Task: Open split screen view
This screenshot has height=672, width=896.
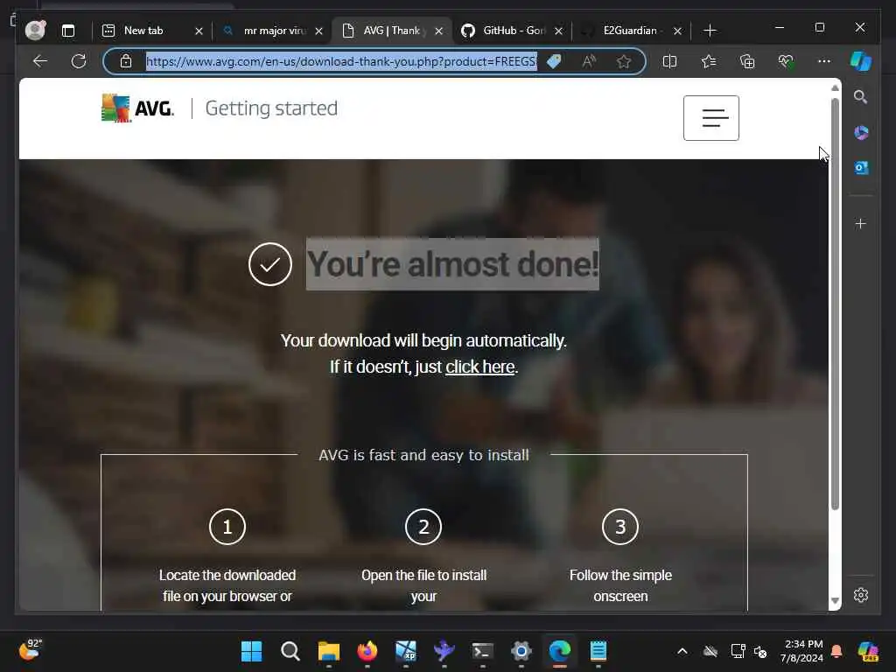Action: [669, 61]
